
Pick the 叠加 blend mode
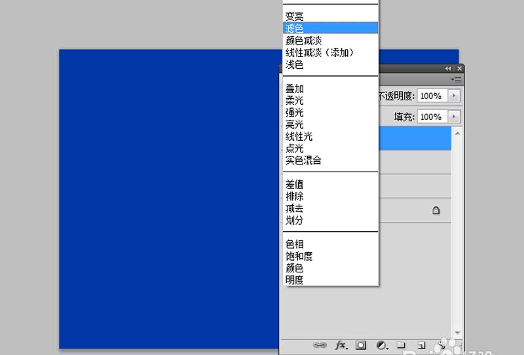tap(330, 88)
